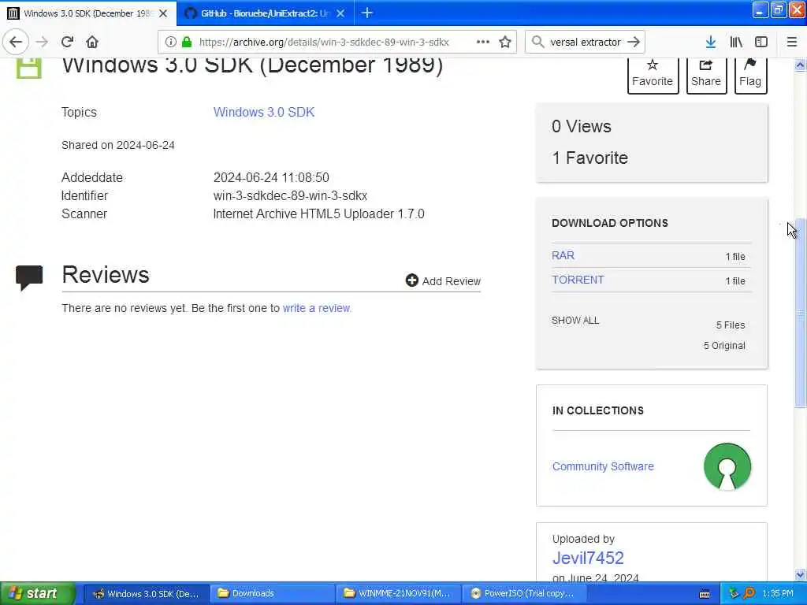Viewport: 807px width, 605px height.
Task: Click the Add Review button
Action: coord(443,281)
